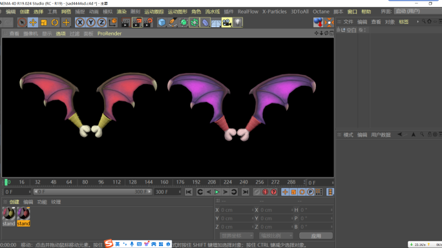
Task: Click the green playhead at frame 0
Action: 6,182
